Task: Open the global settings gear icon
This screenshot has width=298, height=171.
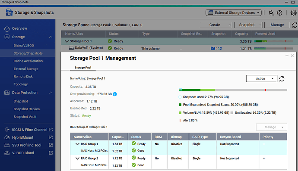Action: [293, 12]
